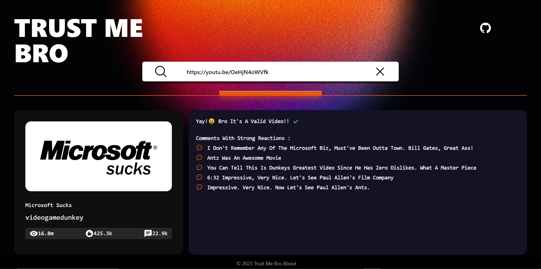Select comment about Dunkeys Greatest Video
Screen dimensions: 541x269
[342, 168]
